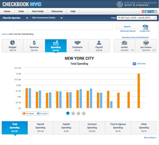This screenshot has width=159, height=145.
Task: Select the Payroll person icon
Action: tap(99, 43)
